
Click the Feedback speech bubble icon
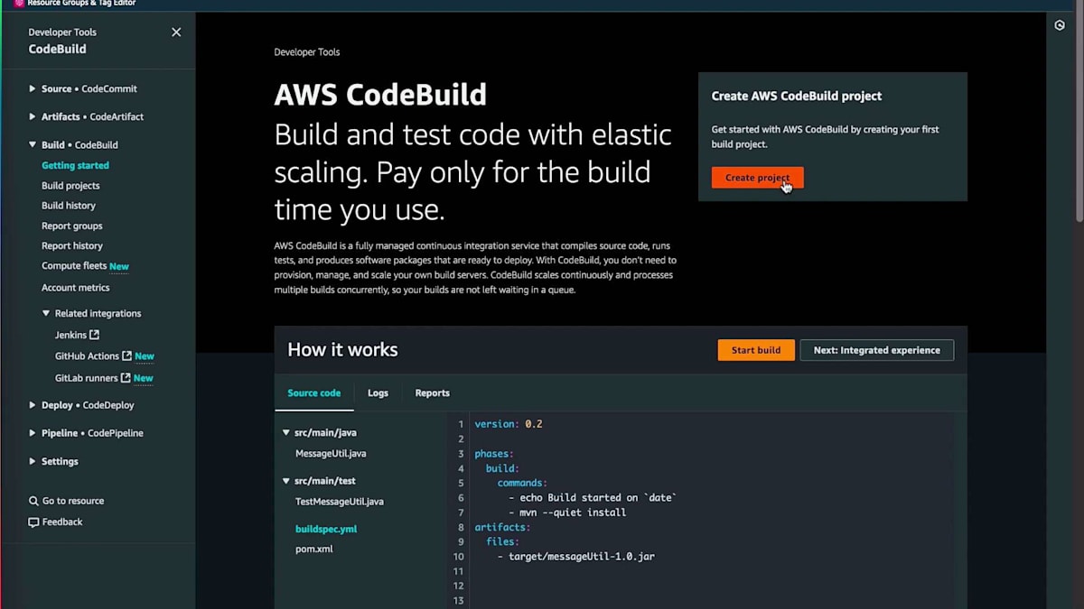coord(33,522)
